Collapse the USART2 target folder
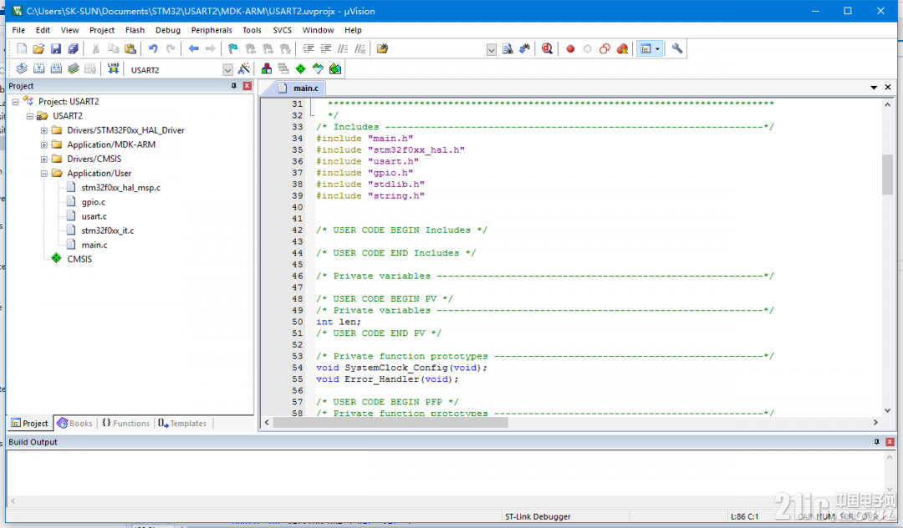This screenshot has width=903, height=528. [x=30, y=115]
